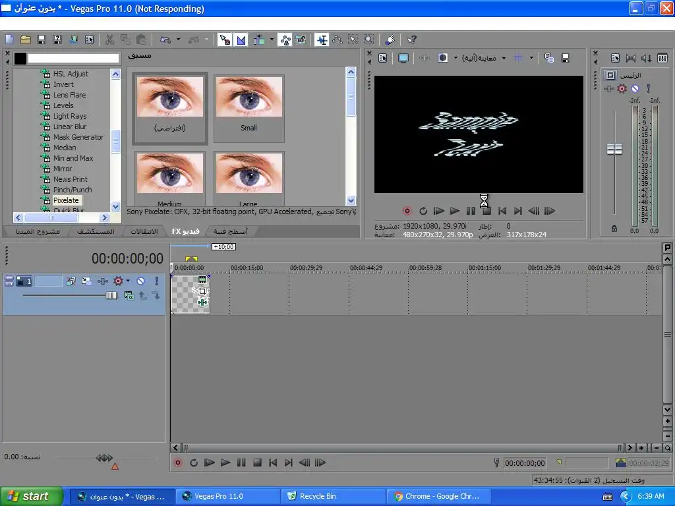Switch to the مشروع الميديا tab

coord(38,231)
